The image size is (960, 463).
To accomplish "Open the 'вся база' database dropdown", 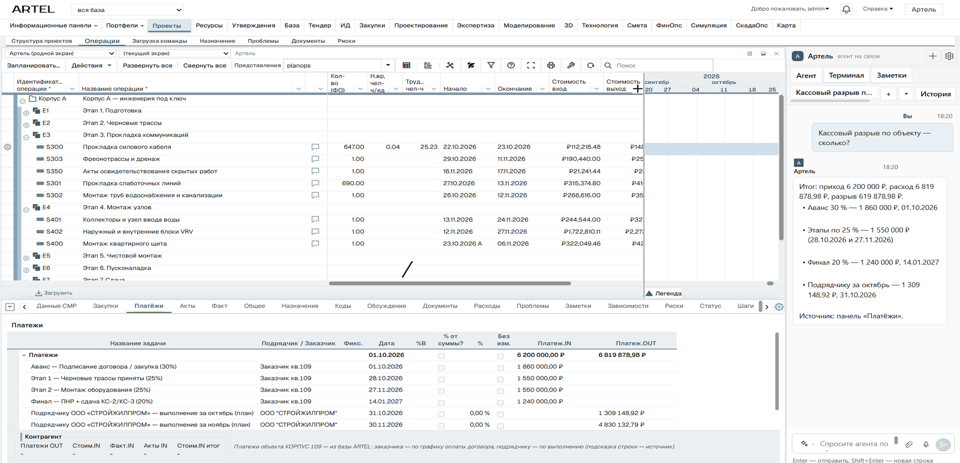I will tap(128, 10).
